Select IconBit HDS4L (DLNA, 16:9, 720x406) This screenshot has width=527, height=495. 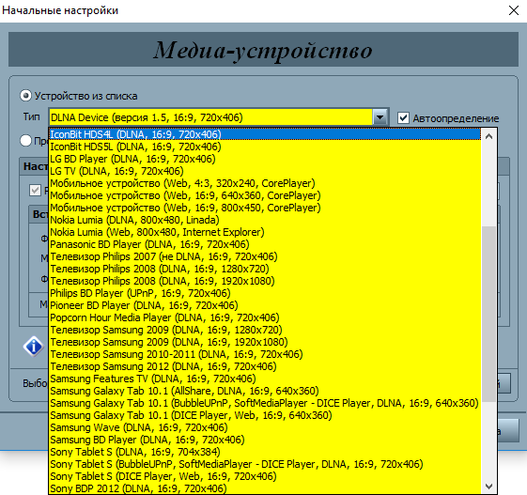click(x=265, y=134)
